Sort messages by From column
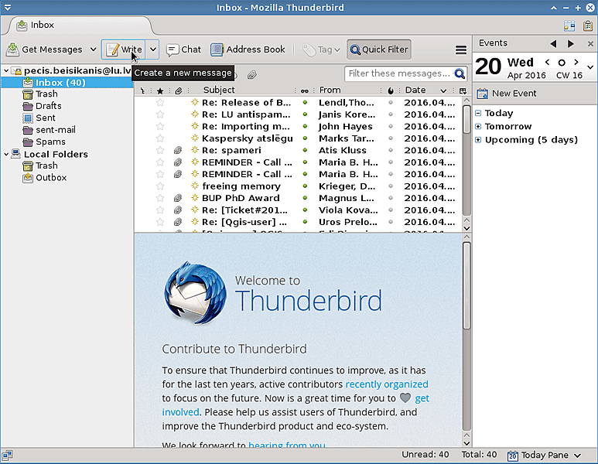The height and width of the screenshot is (464, 598). (330, 90)
